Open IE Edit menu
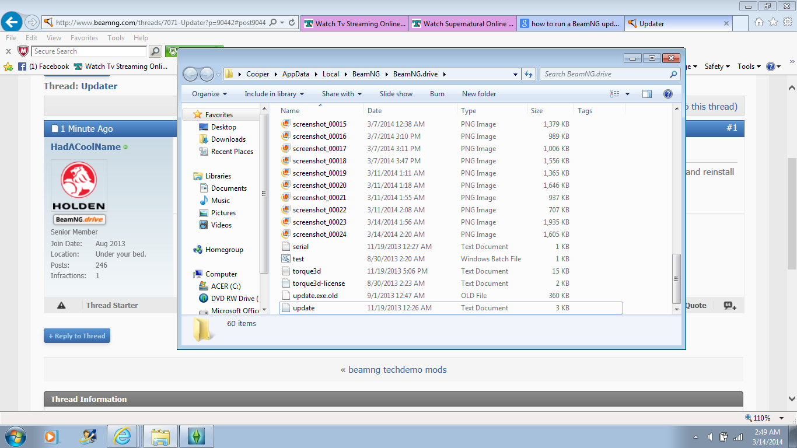Viewport: 797px width, 448px height. tap(32, 38)
